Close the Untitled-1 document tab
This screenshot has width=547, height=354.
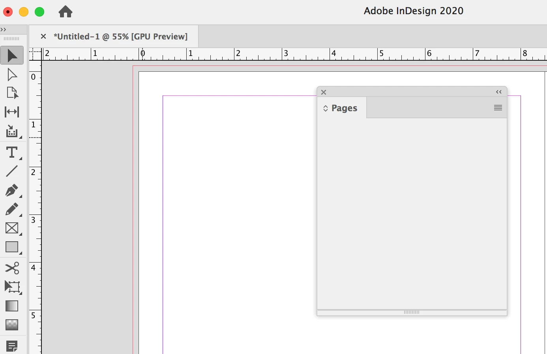click(x=43, y=36)
